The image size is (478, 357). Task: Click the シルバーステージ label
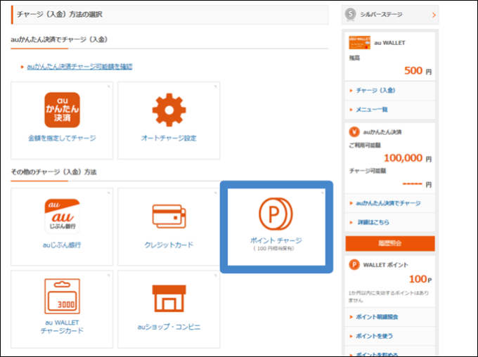tap(381, 14)
